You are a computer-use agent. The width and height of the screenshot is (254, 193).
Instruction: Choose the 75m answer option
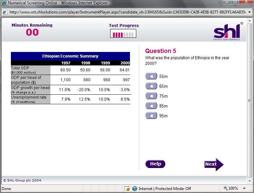151,96
